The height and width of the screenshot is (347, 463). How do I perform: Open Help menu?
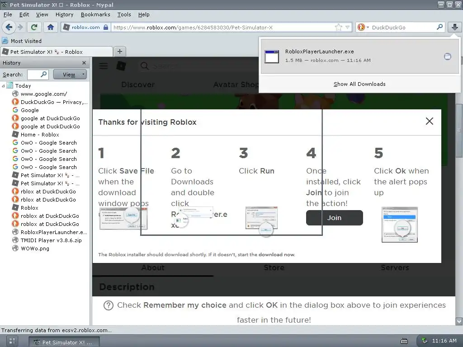coord(144,14)
